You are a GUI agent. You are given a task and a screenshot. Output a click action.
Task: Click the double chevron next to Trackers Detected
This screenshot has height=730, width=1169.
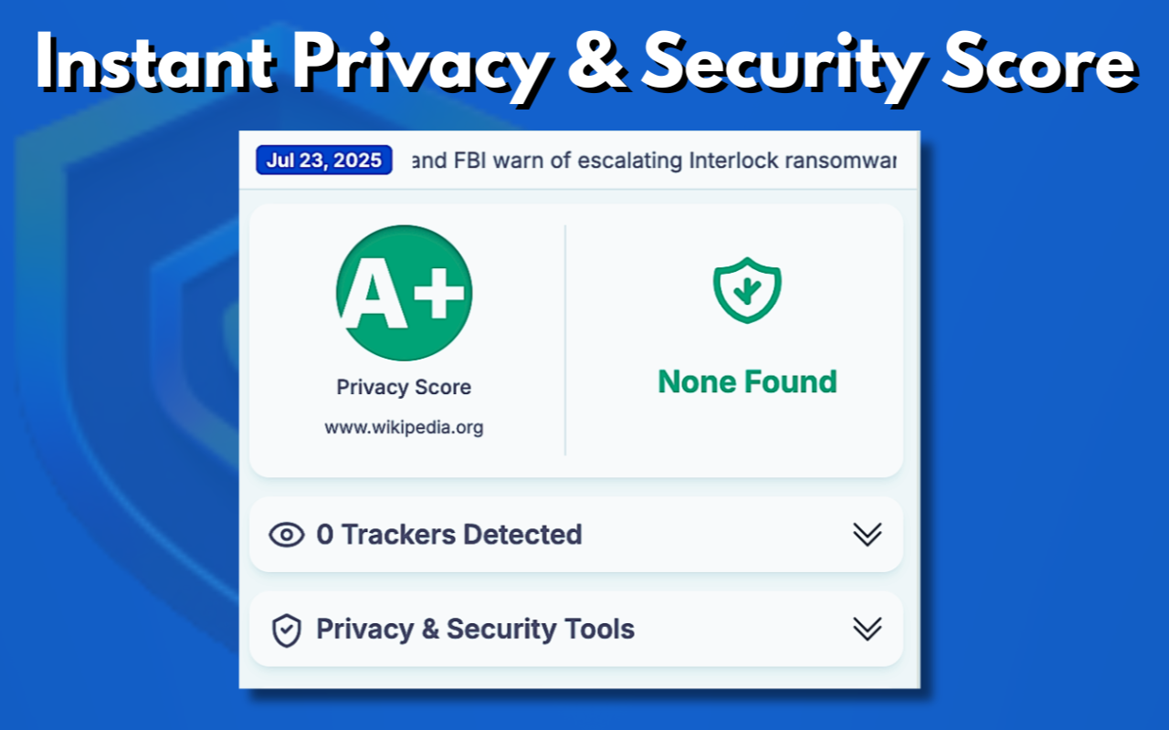pyautogui.click(x=868, y=535)
